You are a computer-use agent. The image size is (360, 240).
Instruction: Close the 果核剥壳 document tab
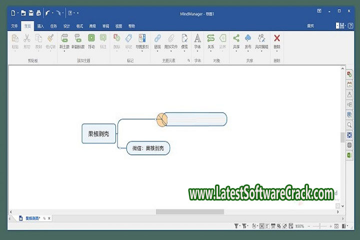pos(49,218)
